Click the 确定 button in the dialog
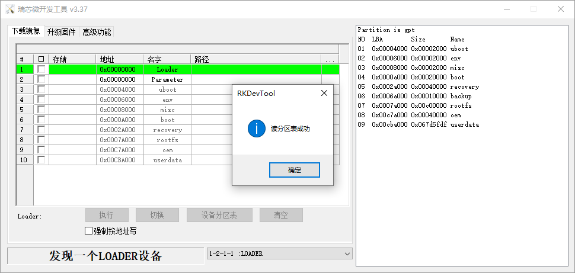The width and height of the screenshot is (575, 273). 295,170
